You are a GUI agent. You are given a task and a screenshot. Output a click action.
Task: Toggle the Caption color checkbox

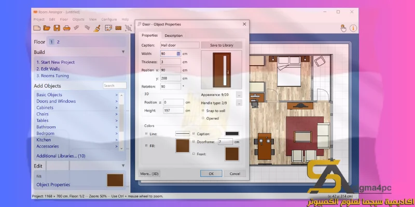click(x=193, y=134)
